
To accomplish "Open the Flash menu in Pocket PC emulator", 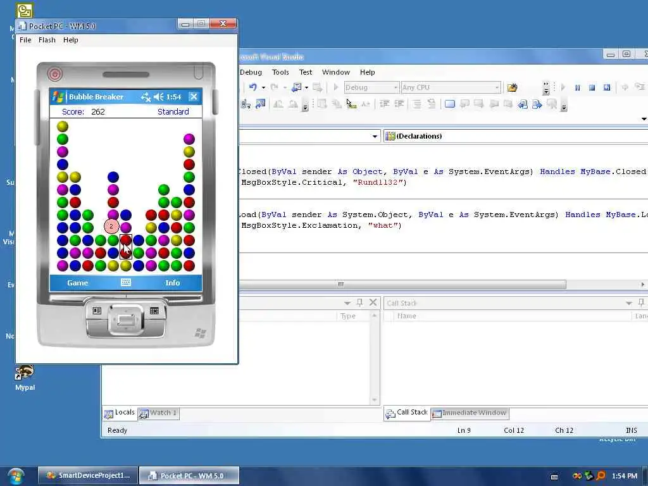I will (x=47, y=40).
